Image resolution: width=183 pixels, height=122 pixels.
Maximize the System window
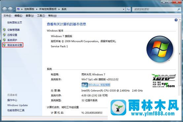(169, 2)
